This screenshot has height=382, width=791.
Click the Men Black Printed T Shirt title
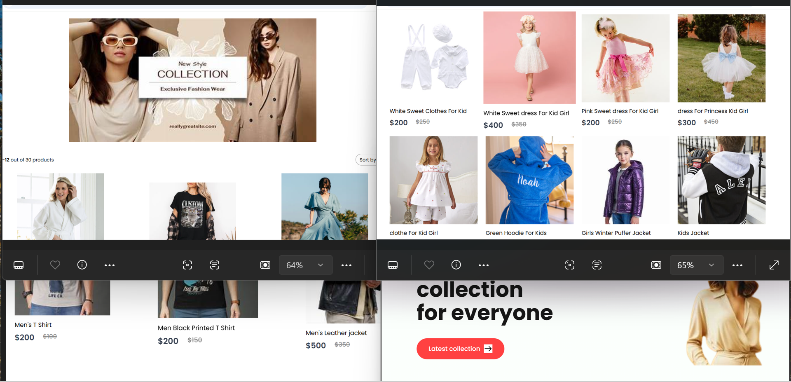pos(196,328)
